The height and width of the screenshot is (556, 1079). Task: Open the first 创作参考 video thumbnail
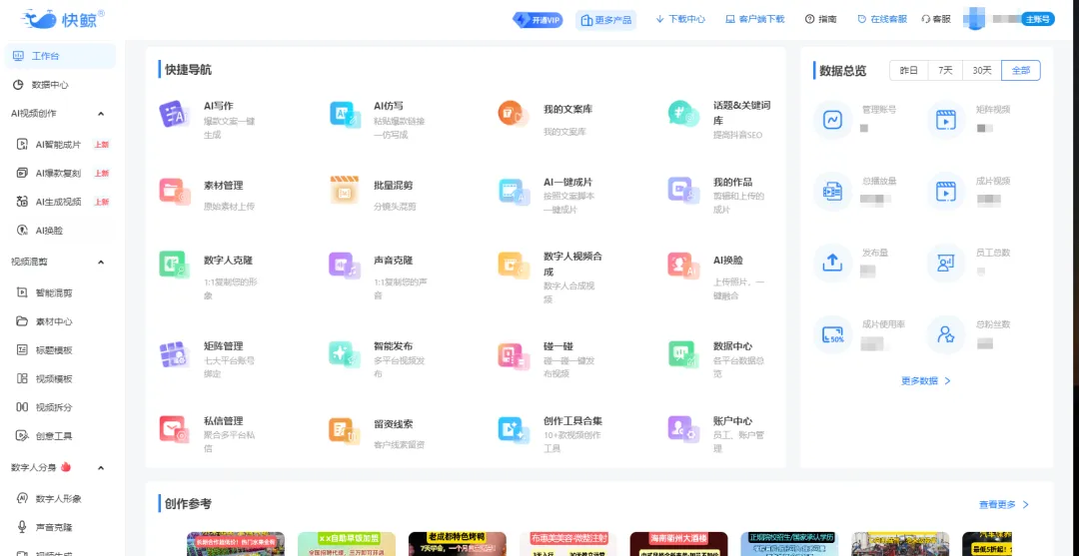[236, 544]
